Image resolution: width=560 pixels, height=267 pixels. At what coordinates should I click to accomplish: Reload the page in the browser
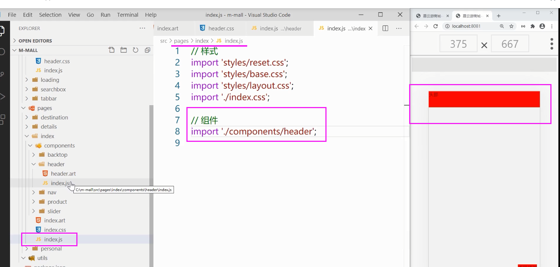(435, 26)
